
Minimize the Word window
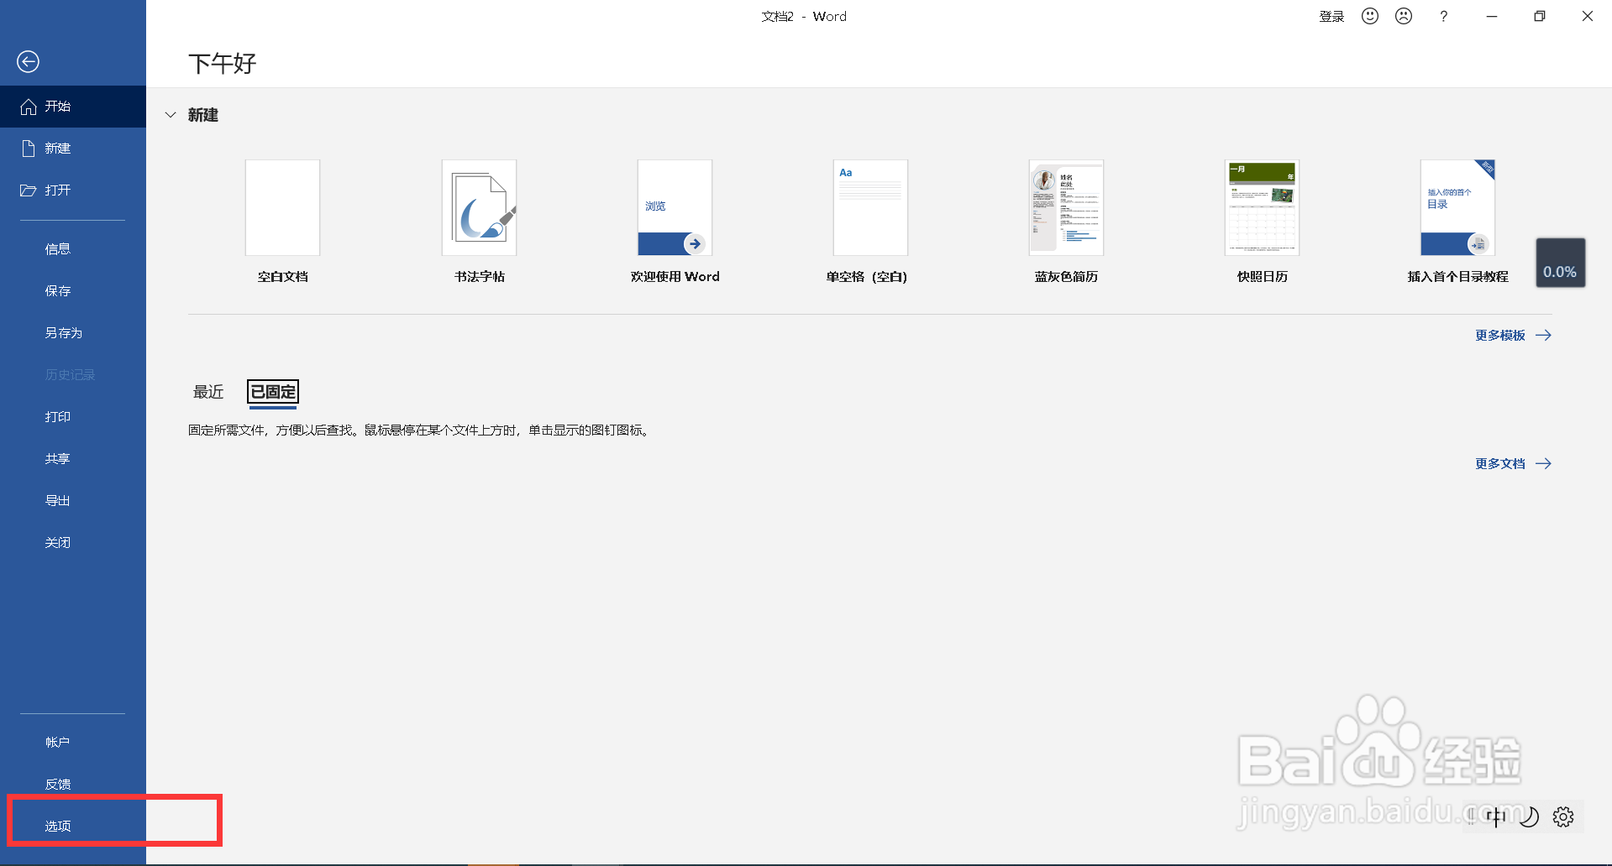point(1492,16)
